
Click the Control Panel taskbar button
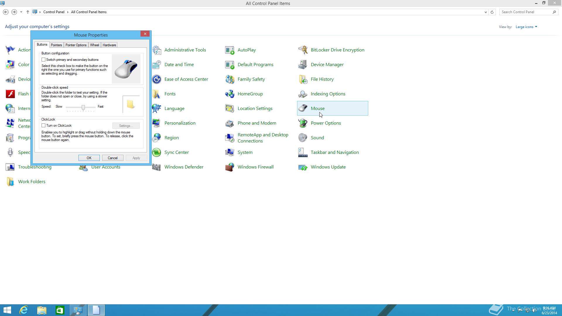point(78,310)
